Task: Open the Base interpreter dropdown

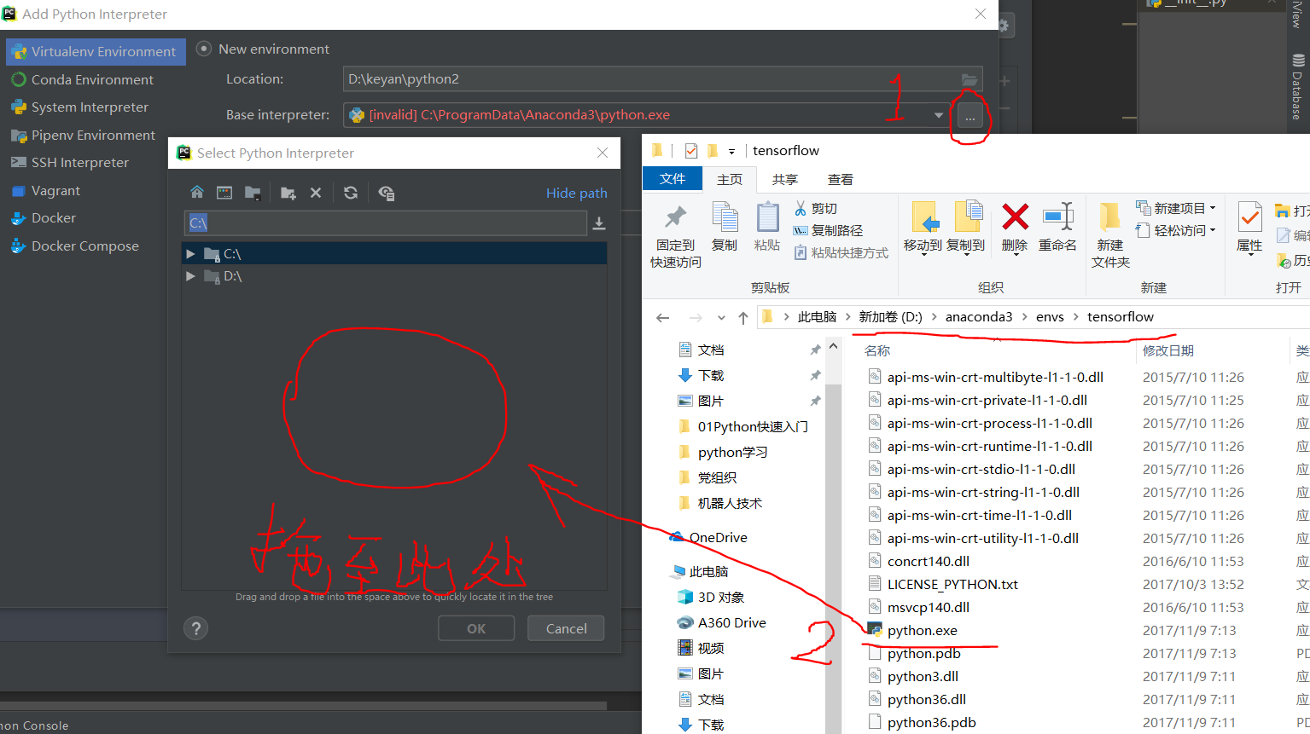Action: click(939, 115)
